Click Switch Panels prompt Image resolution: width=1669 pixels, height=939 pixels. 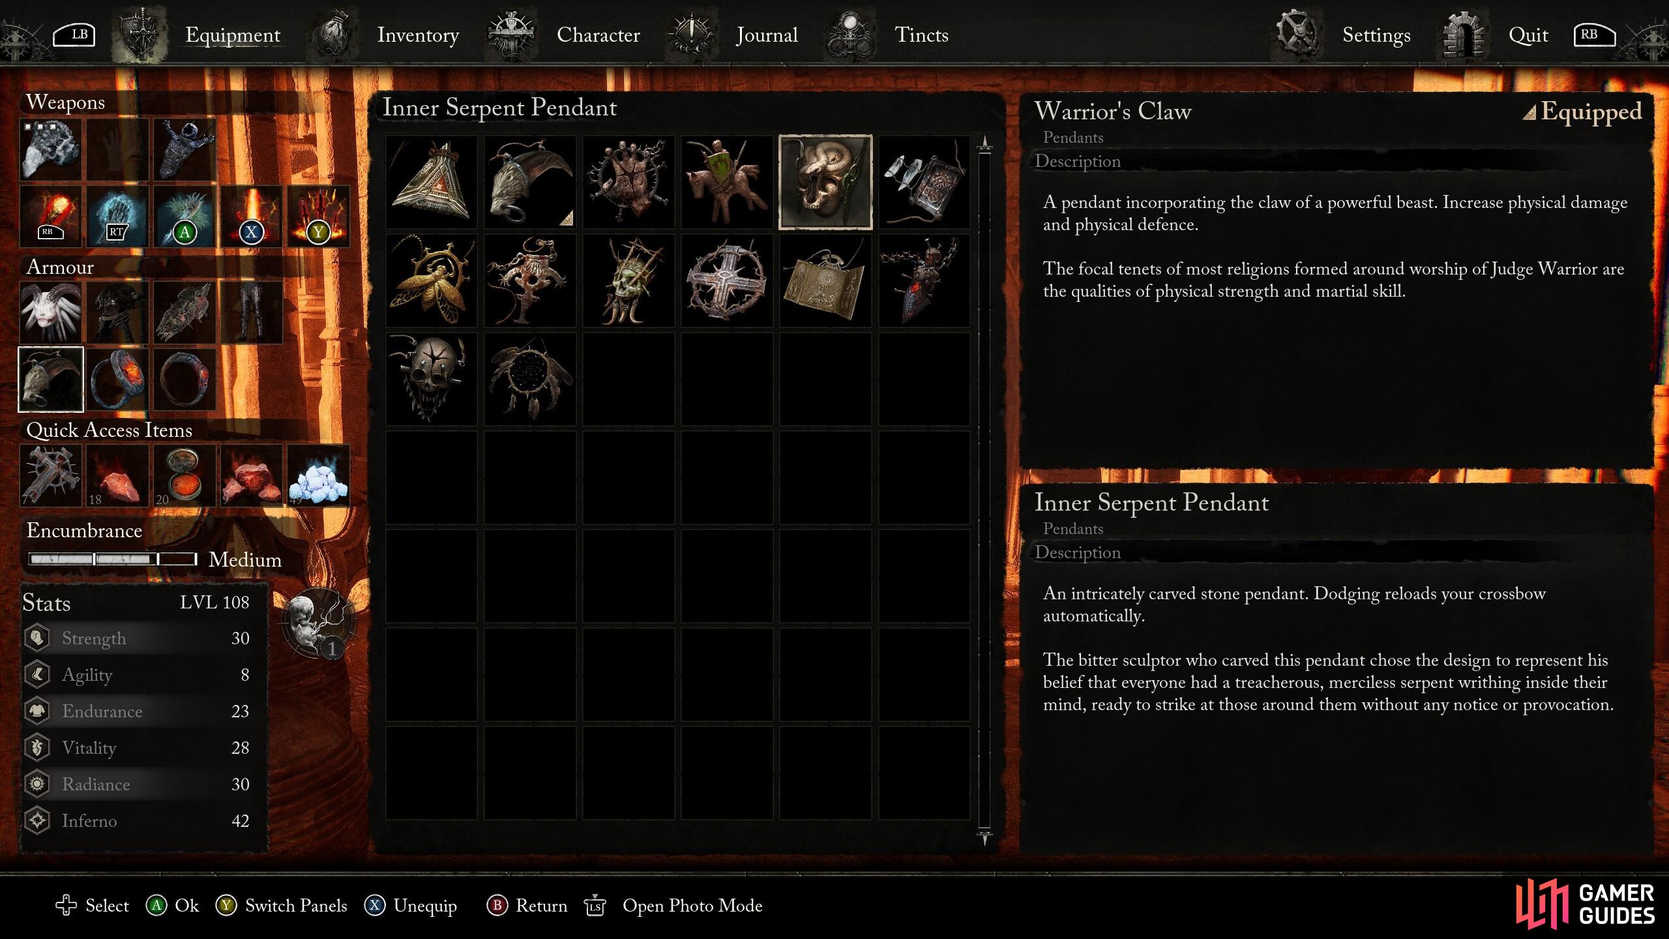(x=282, y=906)
